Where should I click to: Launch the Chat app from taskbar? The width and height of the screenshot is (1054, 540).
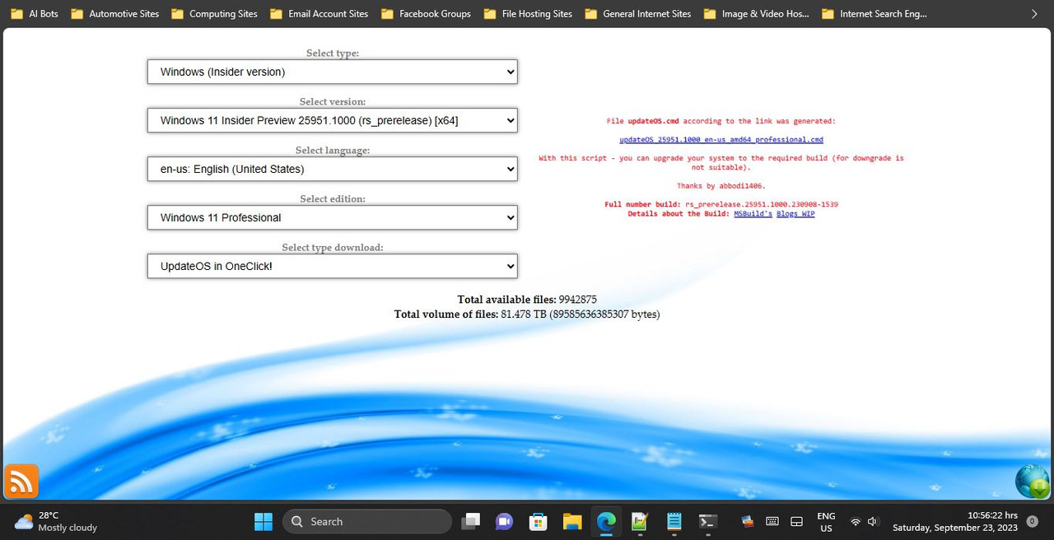(504, 521)
